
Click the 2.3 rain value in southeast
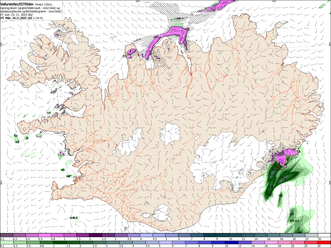coord(271,187)
